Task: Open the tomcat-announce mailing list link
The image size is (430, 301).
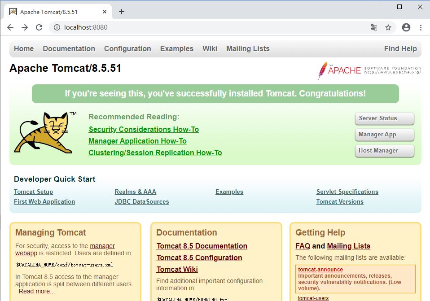Action: pyautogui.click(x=320, y=270)
